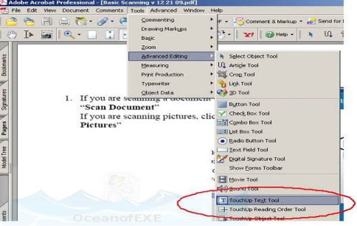Click the Article tool toolbar icon
The image size is (357, 226).
pos(328,34)
